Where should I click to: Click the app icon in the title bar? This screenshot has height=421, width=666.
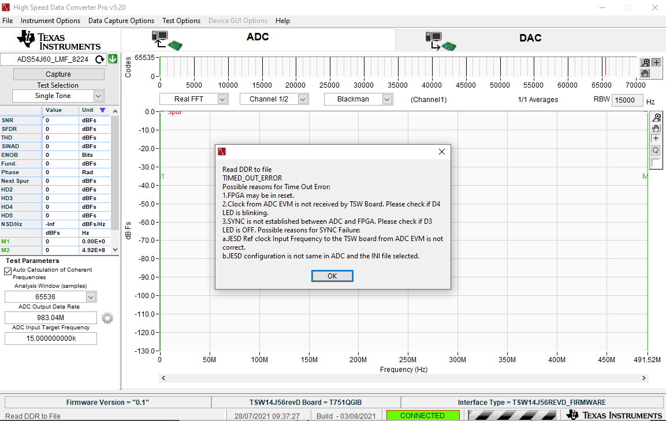(6, 7)
